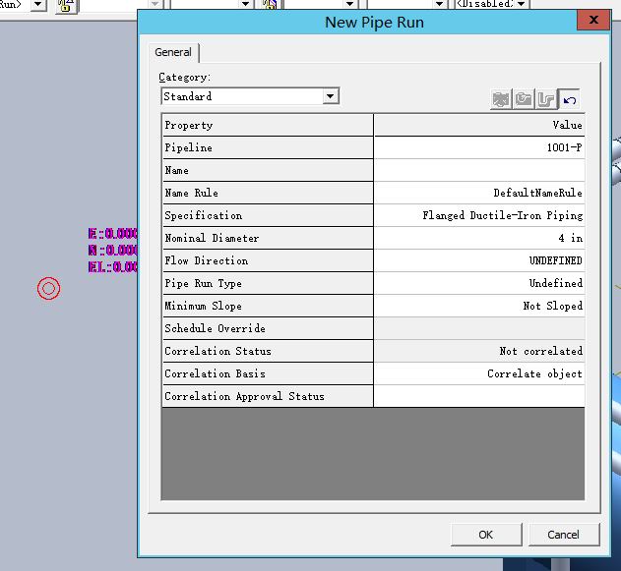Select the Flanged Ductile-Iron Piping specification value

pyautogui.click(x=479, y=215)
